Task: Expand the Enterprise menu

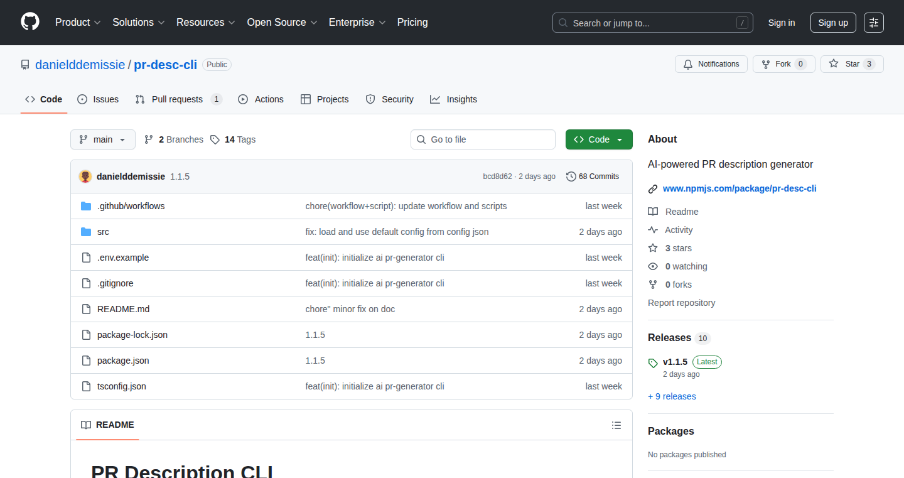Action: (358, 22)
